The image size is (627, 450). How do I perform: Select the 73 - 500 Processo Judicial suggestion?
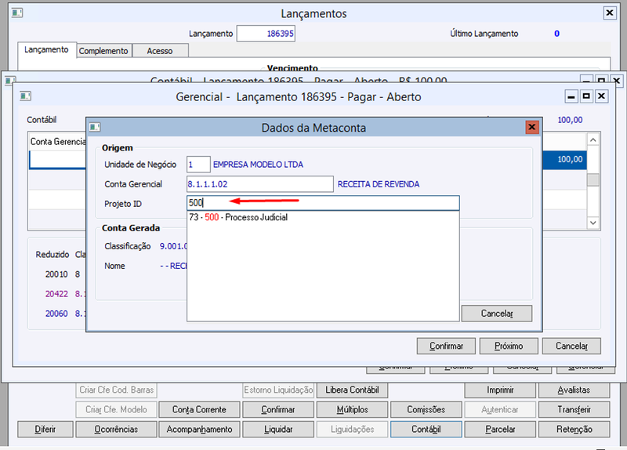pos(238,217)
